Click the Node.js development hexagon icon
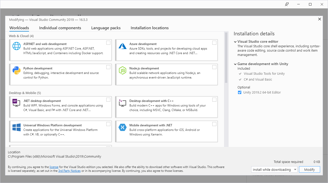 tap(123, 70)
